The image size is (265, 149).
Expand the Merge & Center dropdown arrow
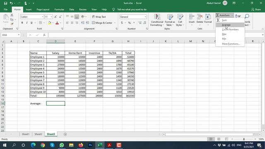tap(115, 23)
